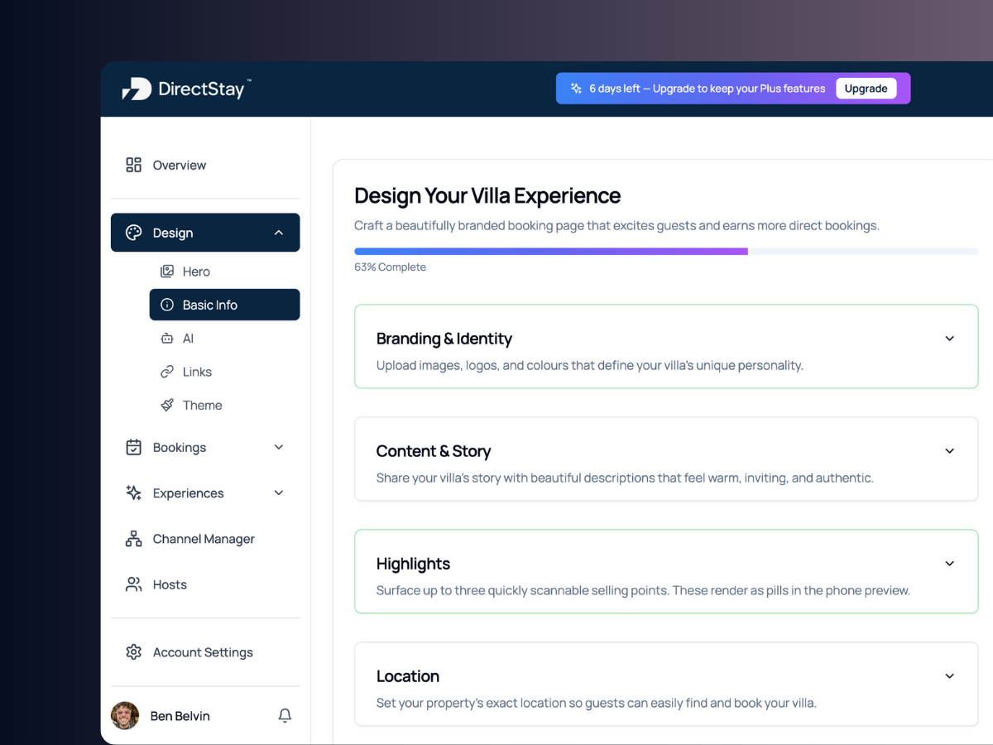Expand the Highlights section chevron
Screen dimensions: 993x745
949,564
